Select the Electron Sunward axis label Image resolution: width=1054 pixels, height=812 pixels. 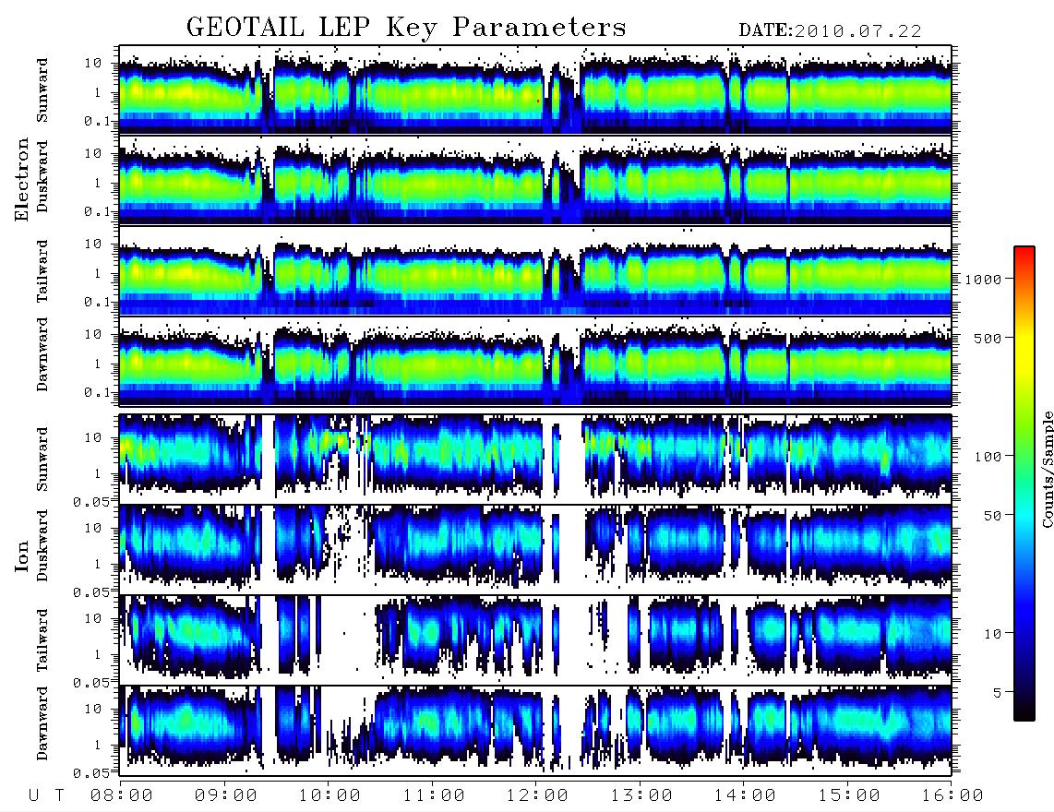coord(42,90)
